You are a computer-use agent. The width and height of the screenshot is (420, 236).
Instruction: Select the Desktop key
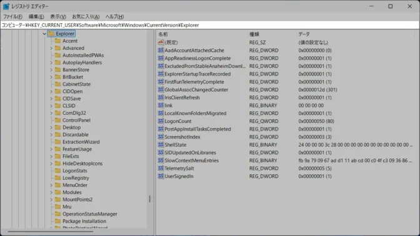(x=71, y=127)
